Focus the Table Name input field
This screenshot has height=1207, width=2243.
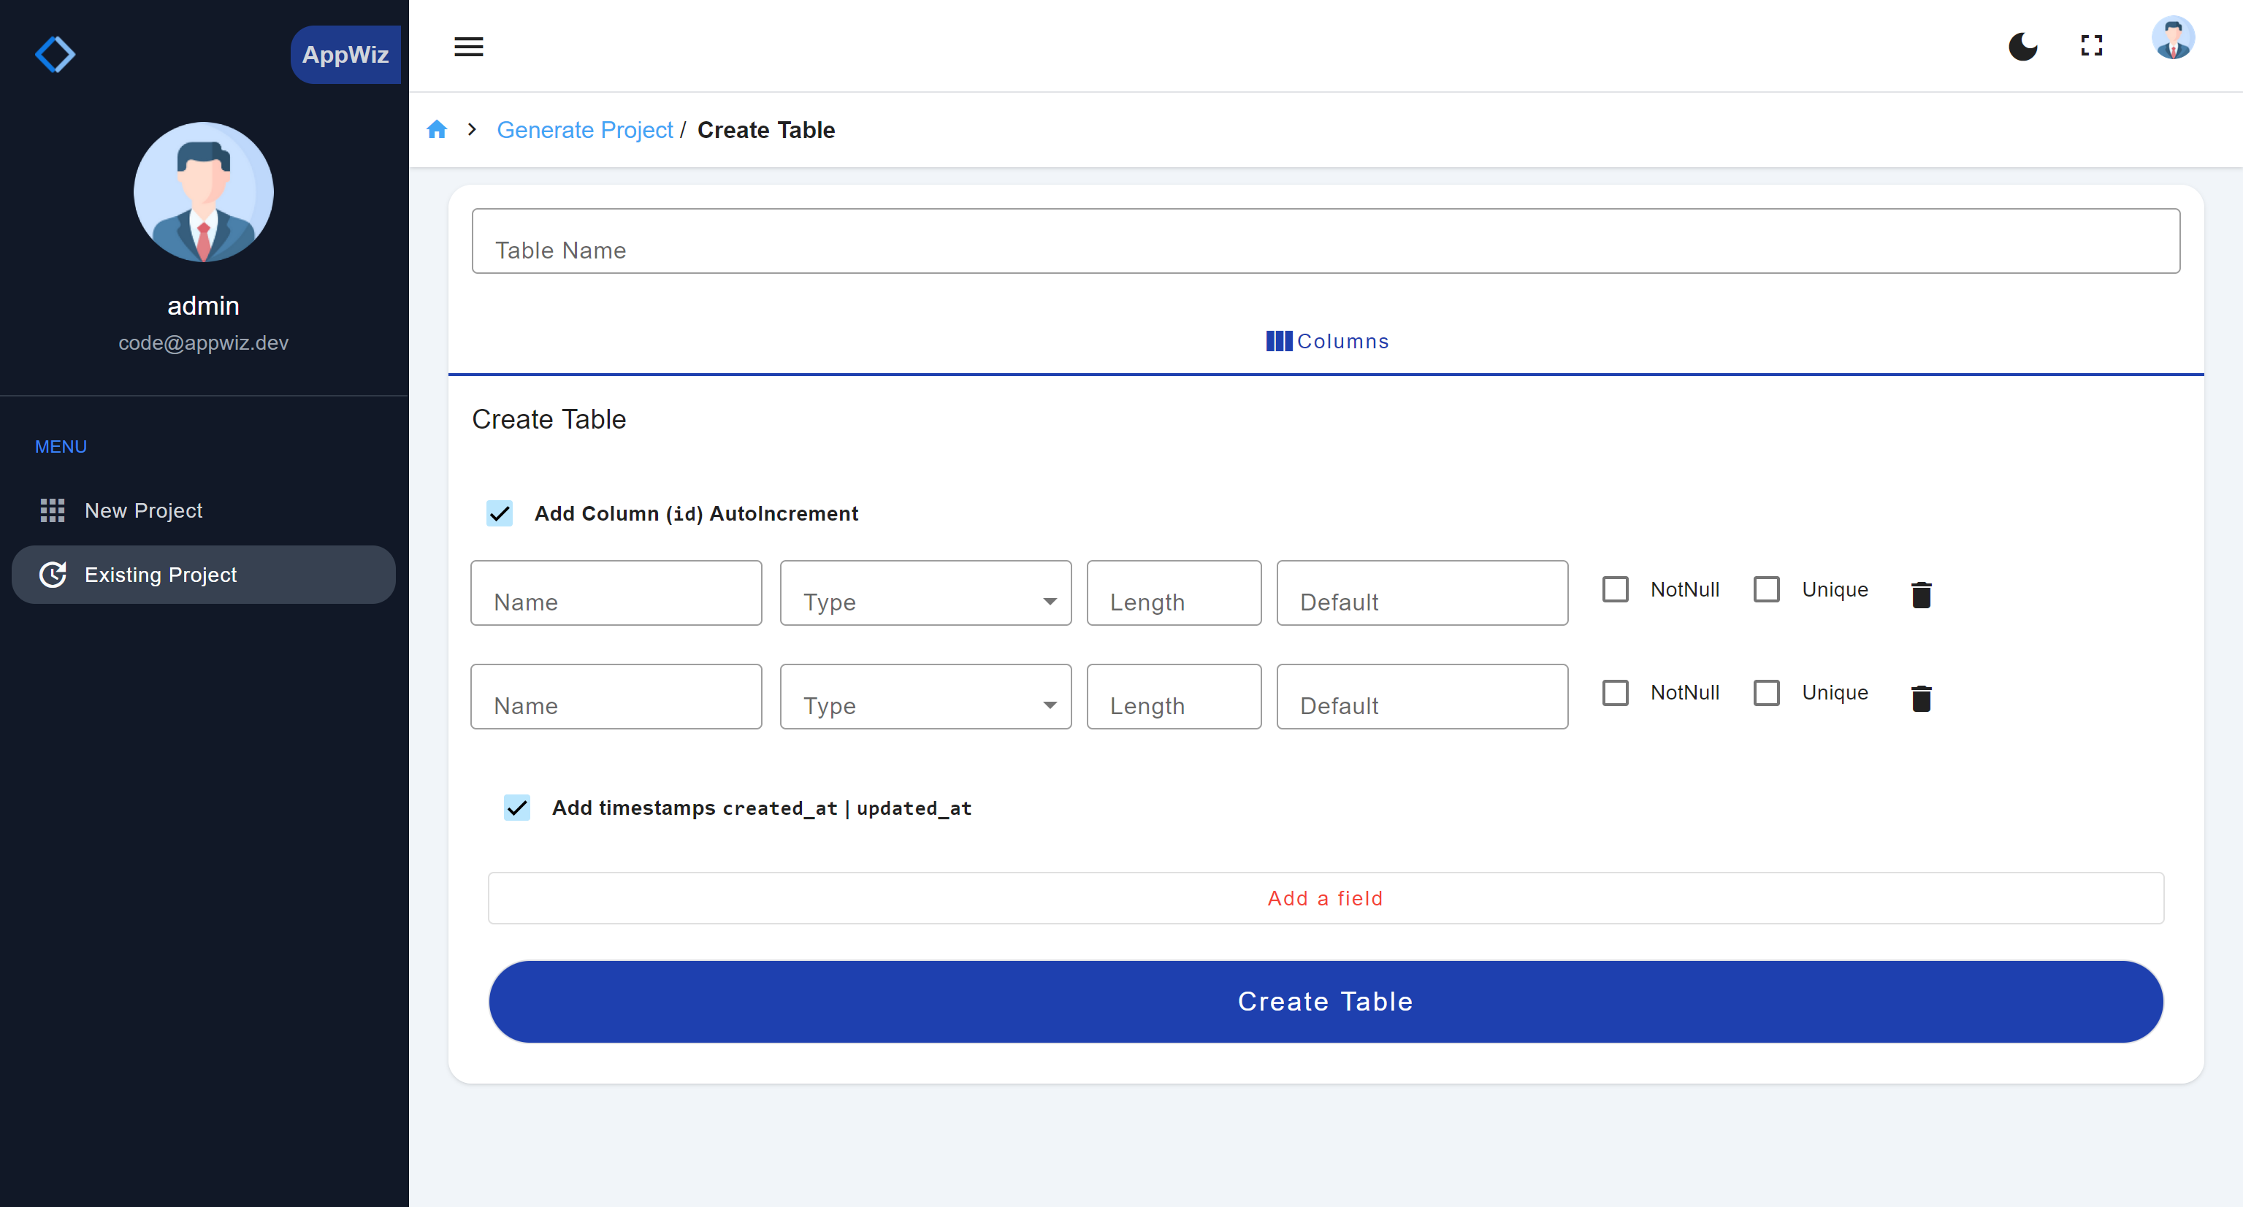point(1325,241)
